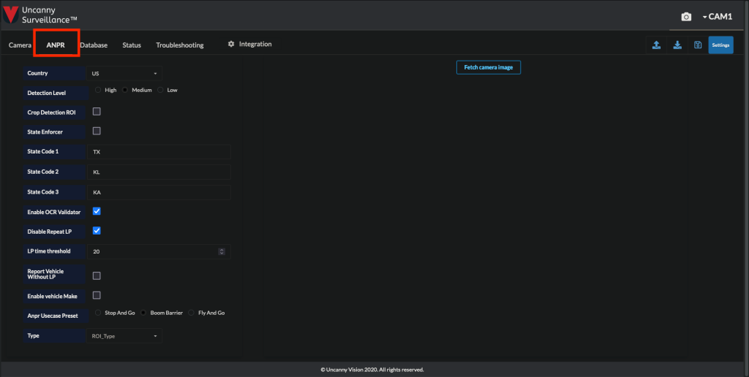Select High detection level
The image size is (749, 377).
click(x=99, y=90)
